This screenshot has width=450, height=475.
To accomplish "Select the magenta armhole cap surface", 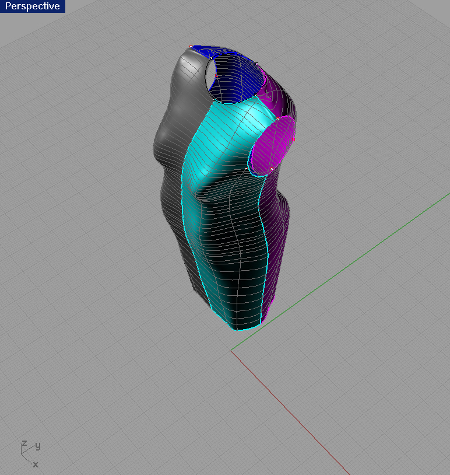I will tap(270, 145).
